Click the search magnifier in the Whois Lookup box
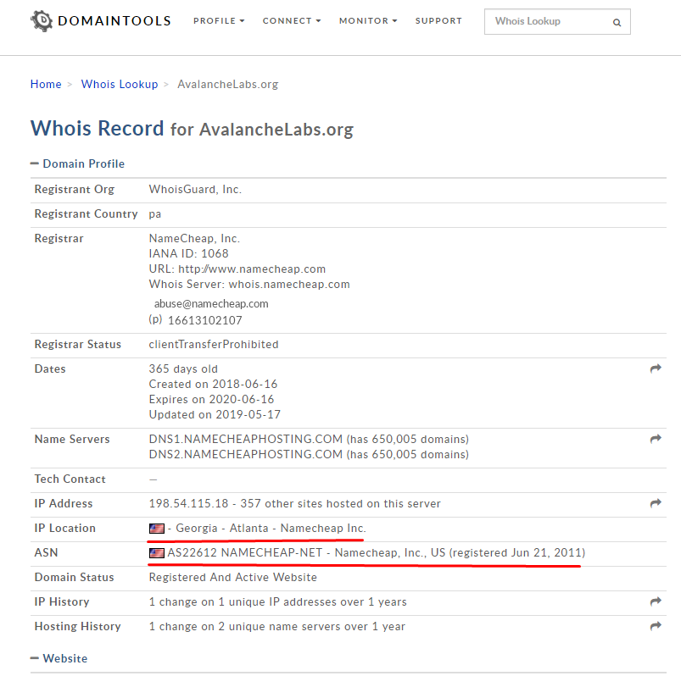 click(x=617, y=22)
